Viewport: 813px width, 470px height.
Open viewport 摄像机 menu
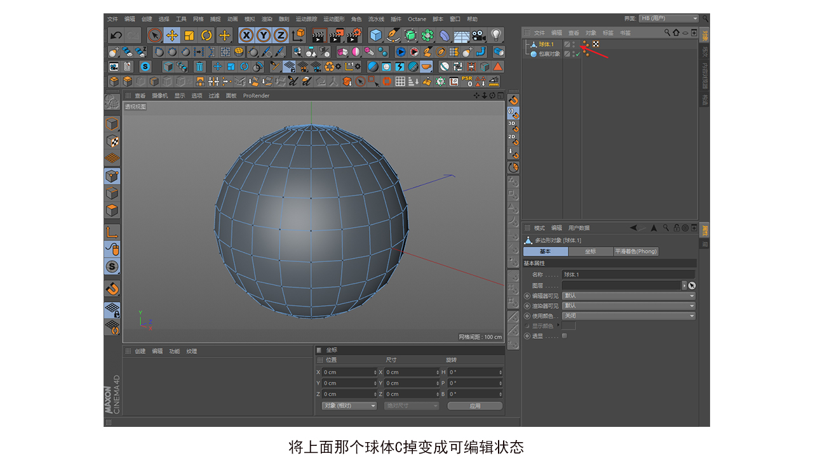pos(160,96)
